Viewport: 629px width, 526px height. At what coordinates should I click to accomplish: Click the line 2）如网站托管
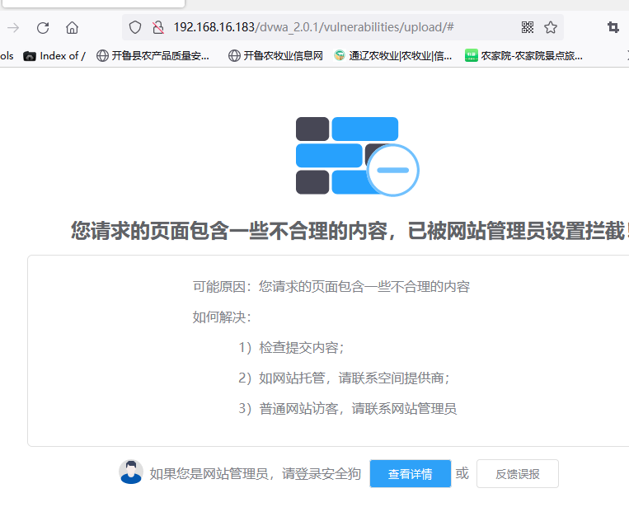pos(344,378)
